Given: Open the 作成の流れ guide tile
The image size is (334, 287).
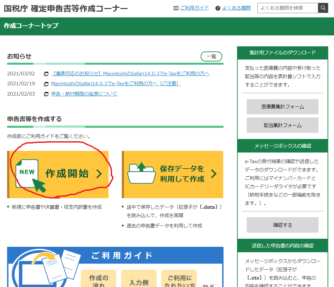Looking at the screenshot, I should click(x=99, y=279).
